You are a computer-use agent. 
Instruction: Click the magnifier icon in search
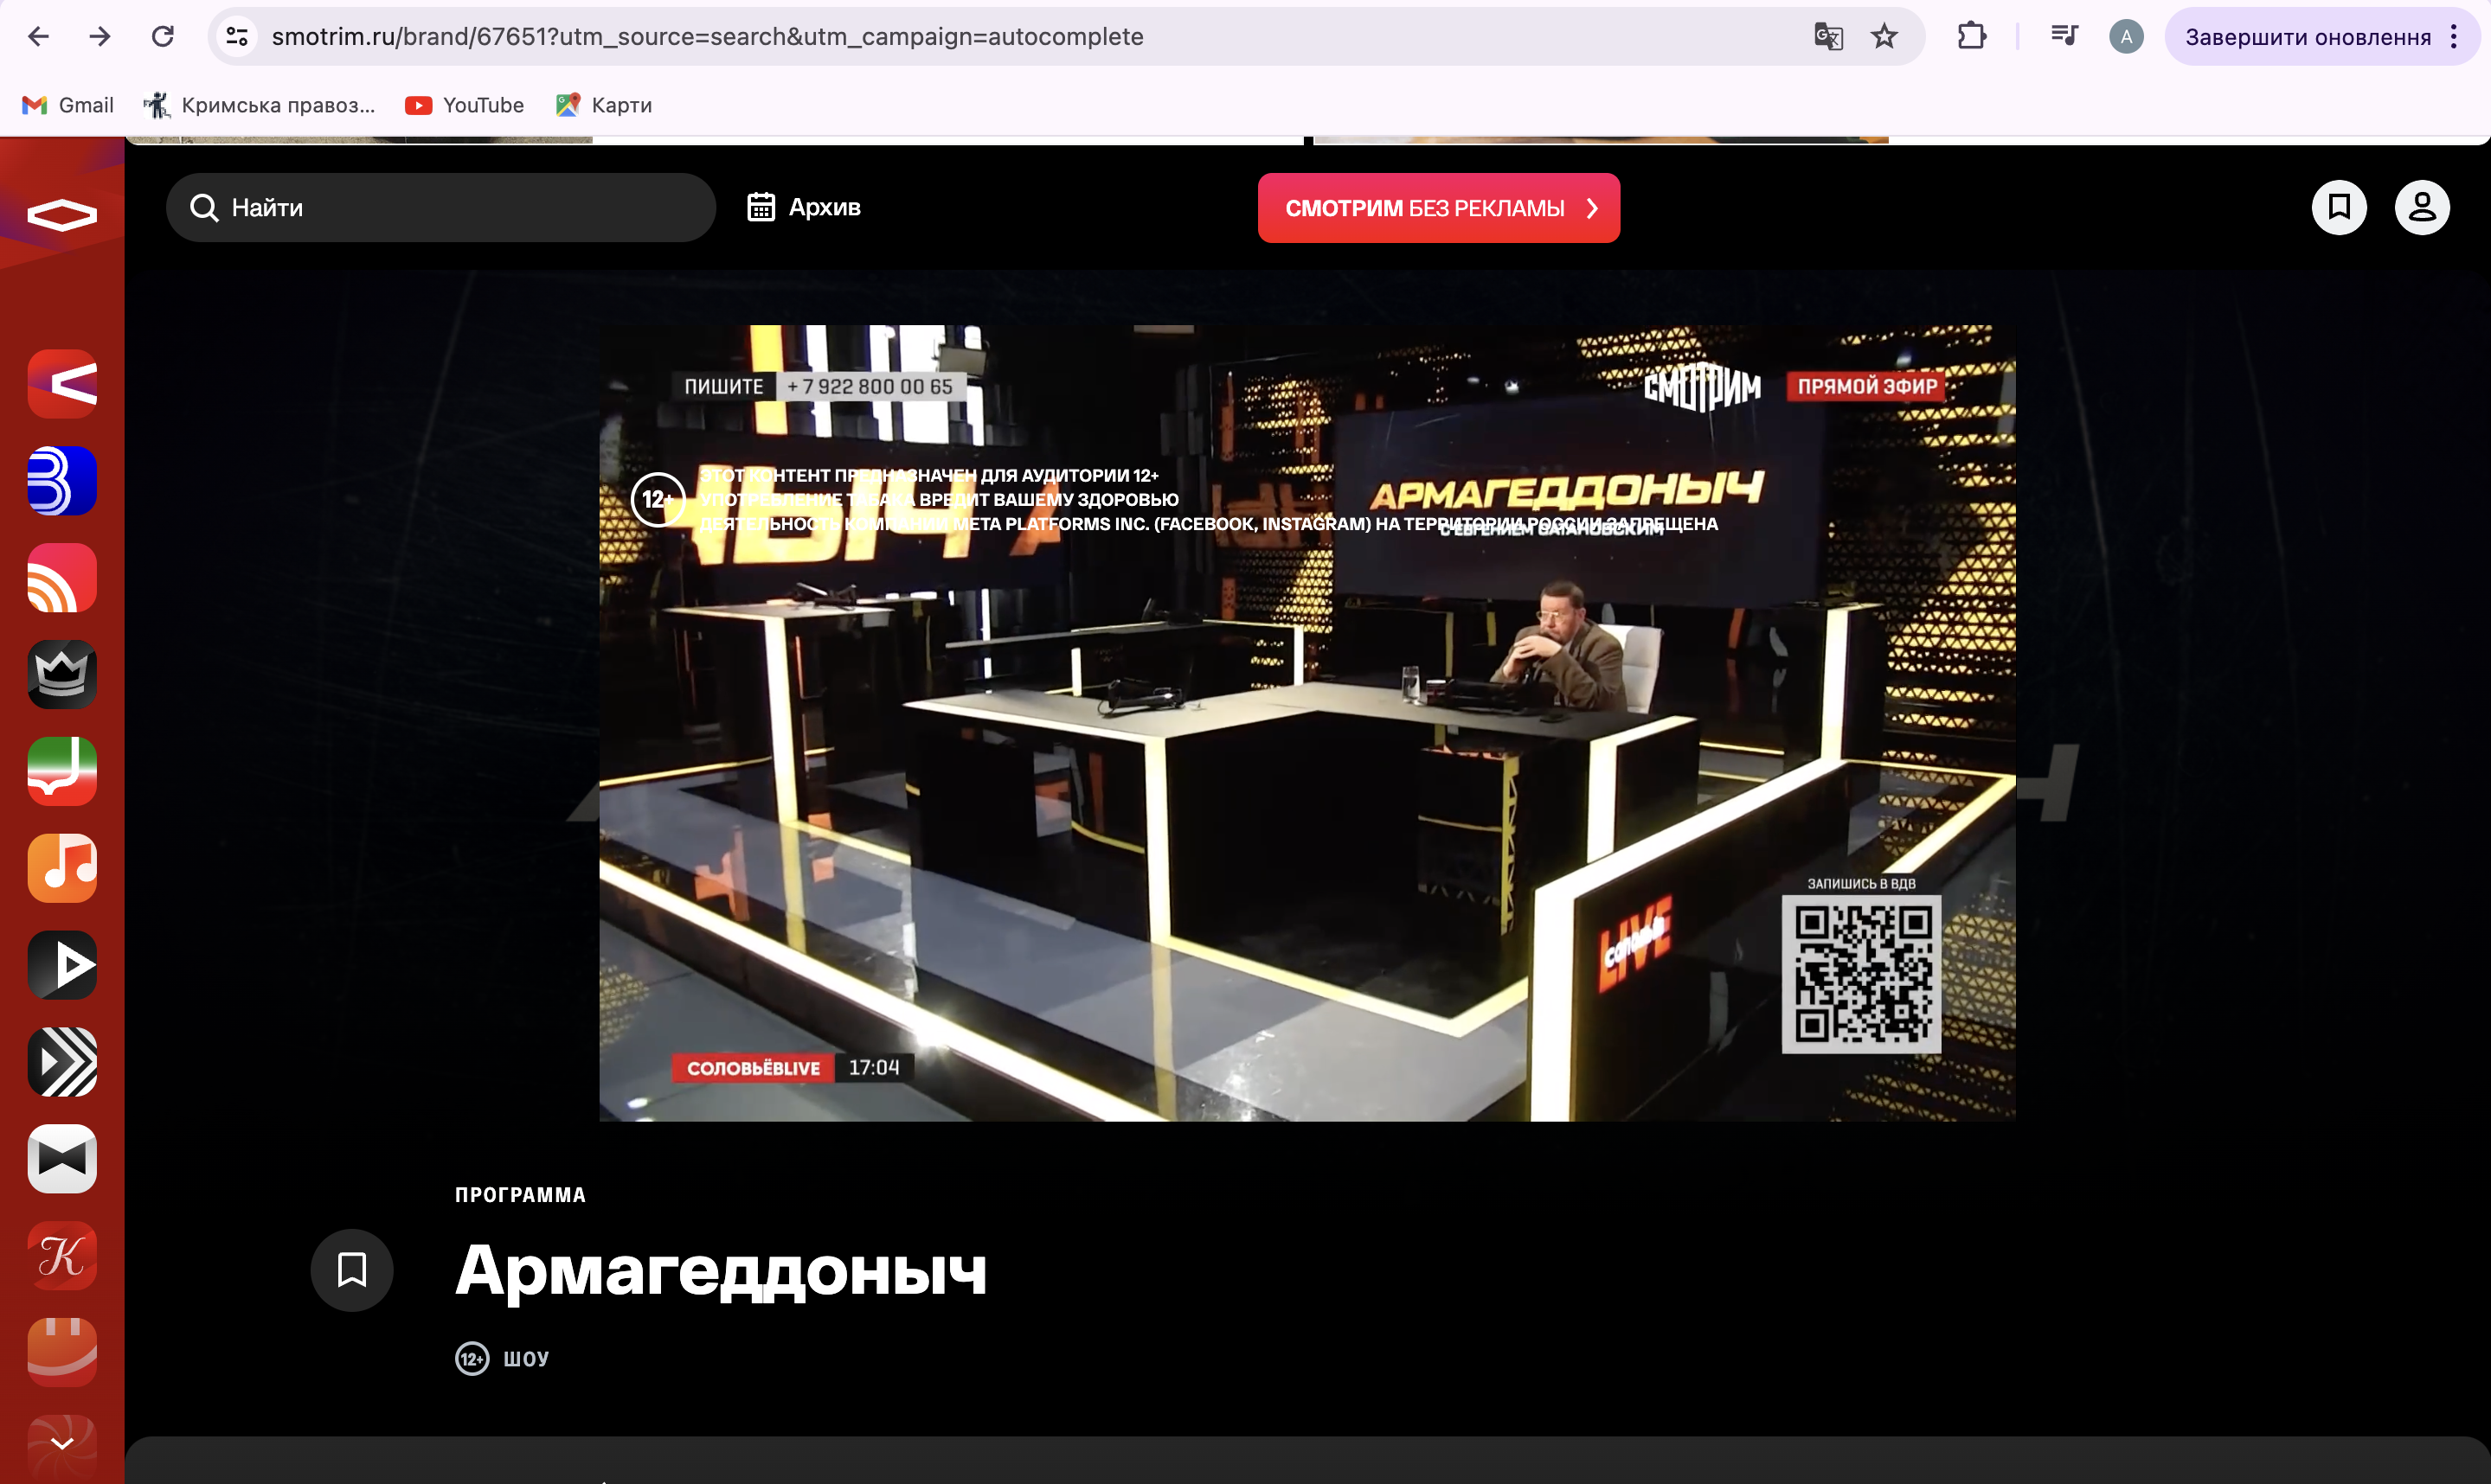coord(204,207)
